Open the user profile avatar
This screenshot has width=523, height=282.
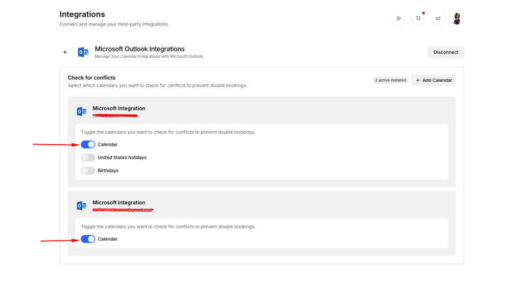tap(457, 18)
